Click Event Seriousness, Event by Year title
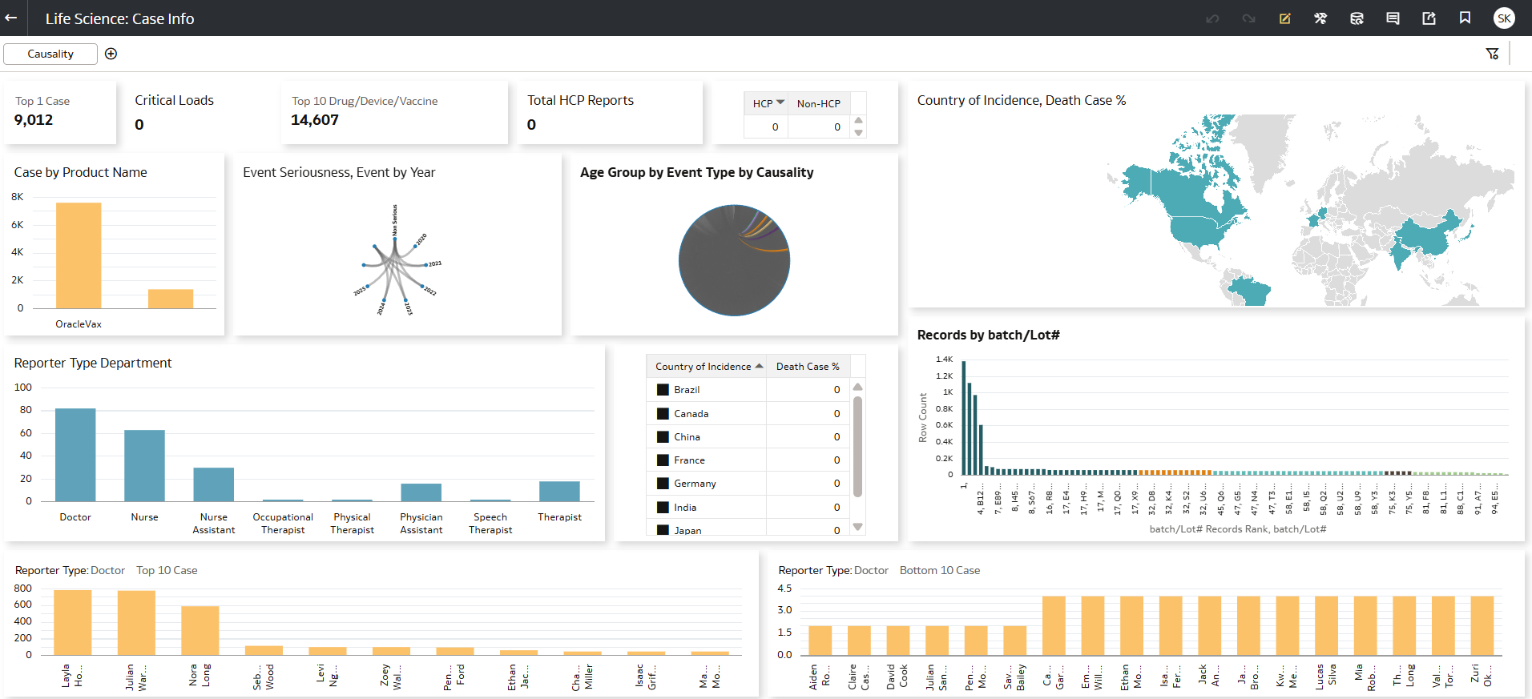This screenshot has height=699, width=1532. click(339, 172)
